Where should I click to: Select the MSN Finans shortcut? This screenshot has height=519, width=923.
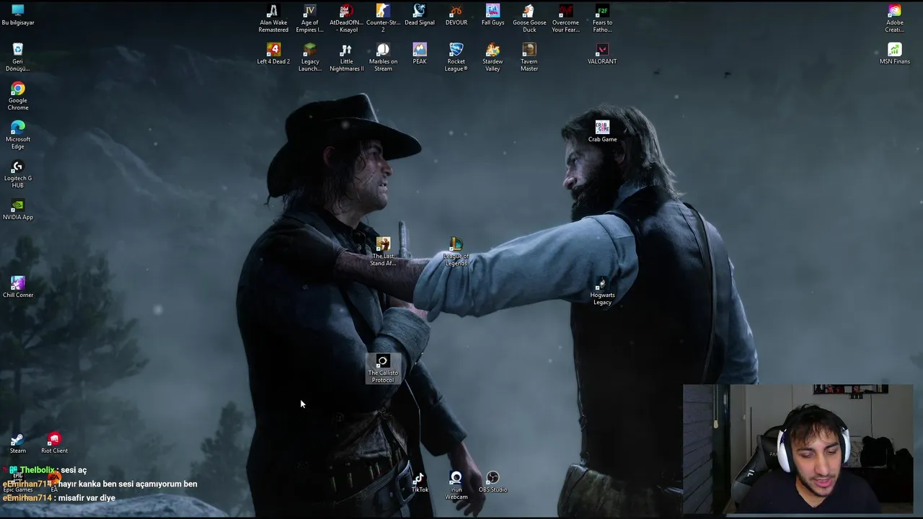tap(895, 54)
